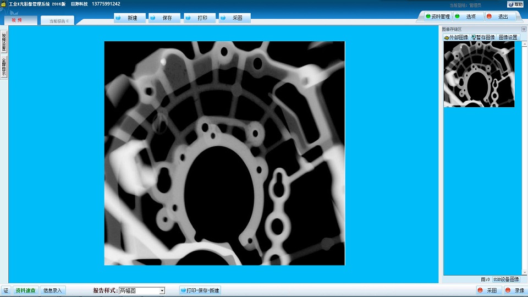Click the 新建 (New) toolbar button
Viewport: 528px width, 297px height.
[130, 18]
